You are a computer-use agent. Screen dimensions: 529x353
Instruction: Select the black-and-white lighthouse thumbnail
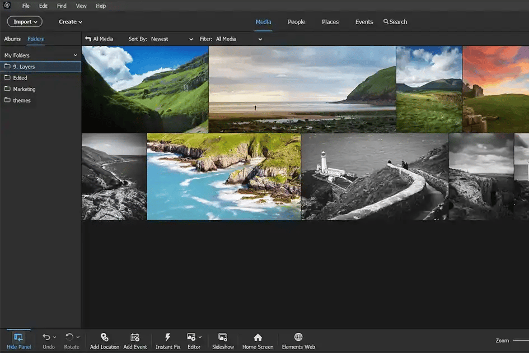[375, 176]
